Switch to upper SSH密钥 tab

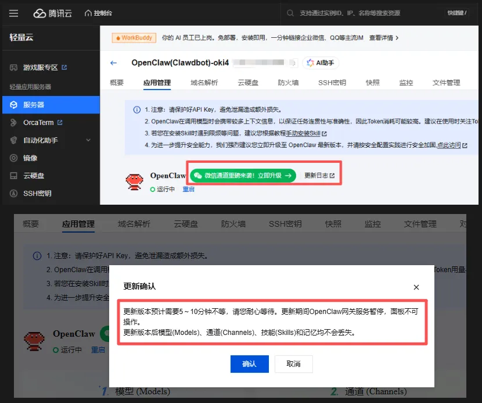[332, 83]
